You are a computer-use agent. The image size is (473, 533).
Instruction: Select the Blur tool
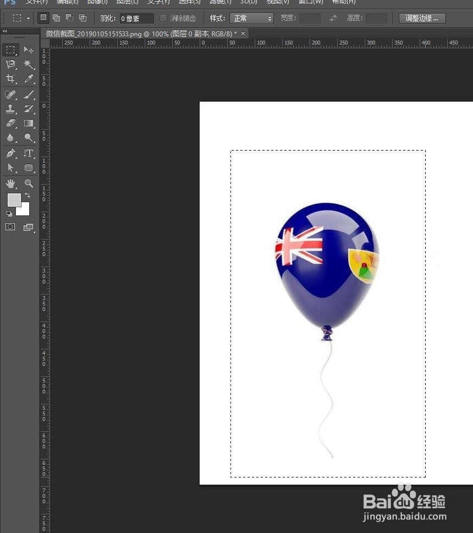(10, 137)
